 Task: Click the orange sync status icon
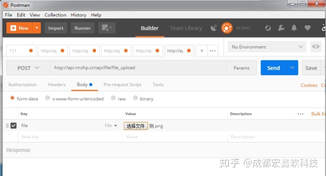[x=227, y=28]
